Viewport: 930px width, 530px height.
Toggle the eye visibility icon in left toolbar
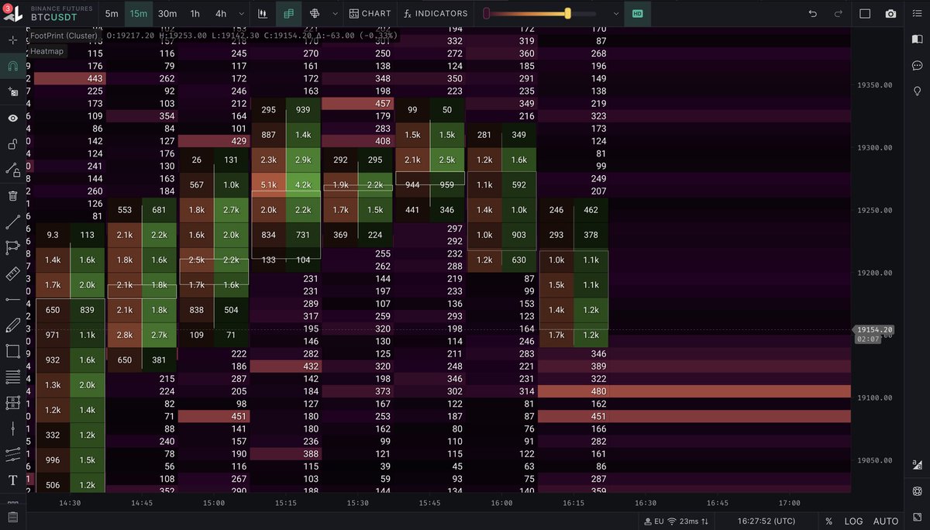point(12,117)
